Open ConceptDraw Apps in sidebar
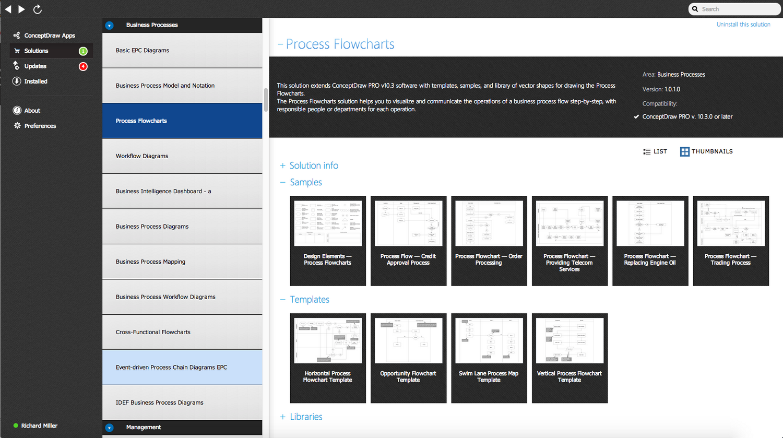The width and height of the screenshot is (783, 438). 50,35
